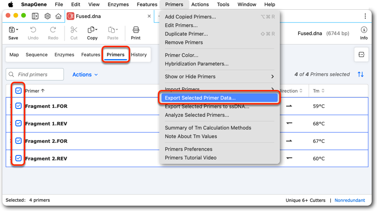Toggle the select-all primers checkbox
The width and height of the screenshot is (377, 211).
[18, 91]
